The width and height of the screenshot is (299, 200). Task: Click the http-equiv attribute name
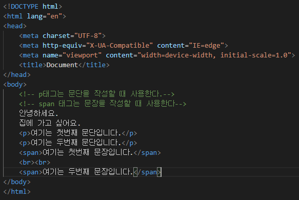pyautogui.click(x=62, y=46)
